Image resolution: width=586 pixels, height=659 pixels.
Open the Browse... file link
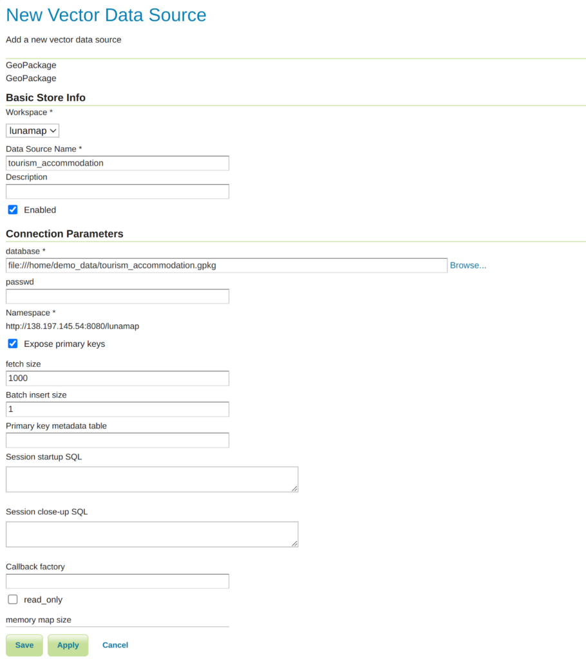(468, 265)
